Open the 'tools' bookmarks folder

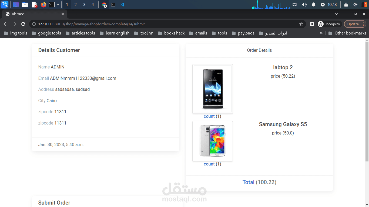click(219, 33)
